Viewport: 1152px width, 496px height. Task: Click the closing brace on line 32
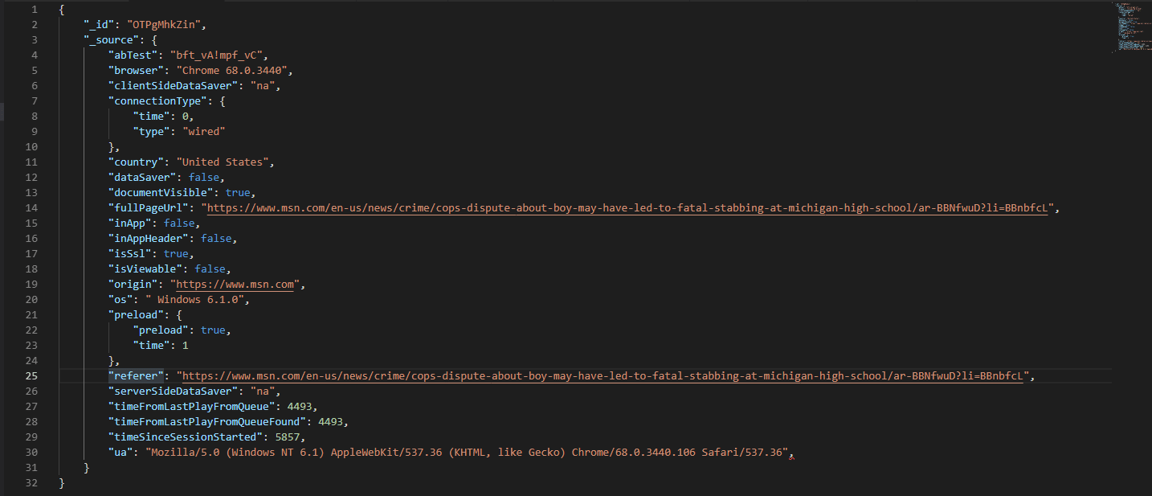click(x=63, y=482)
